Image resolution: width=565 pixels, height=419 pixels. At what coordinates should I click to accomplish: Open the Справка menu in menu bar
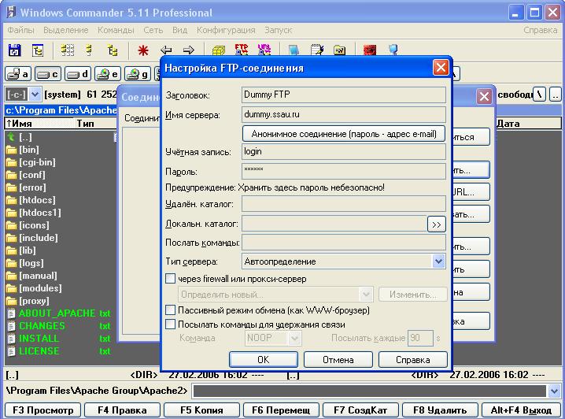coord(541,30)
